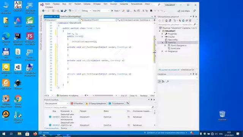Click wrench property pages icon
This screenshot has height=137, width=243.
[x=167, y=81]
